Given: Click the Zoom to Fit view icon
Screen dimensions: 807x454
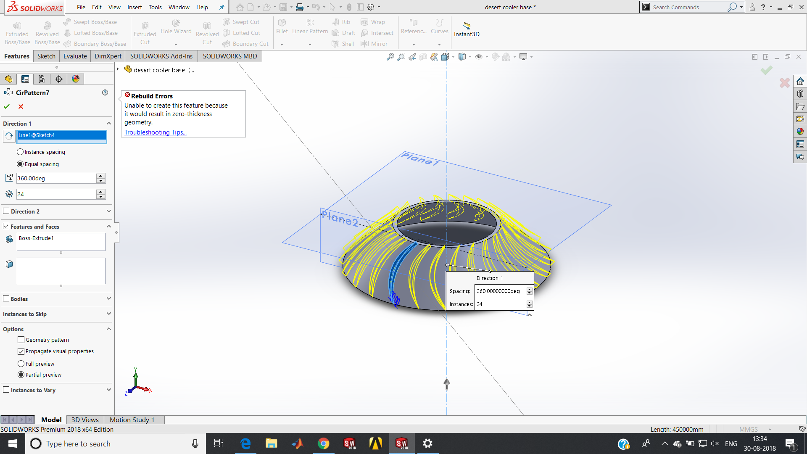Looking at the screenshot, I should click(x=390, y=57).
